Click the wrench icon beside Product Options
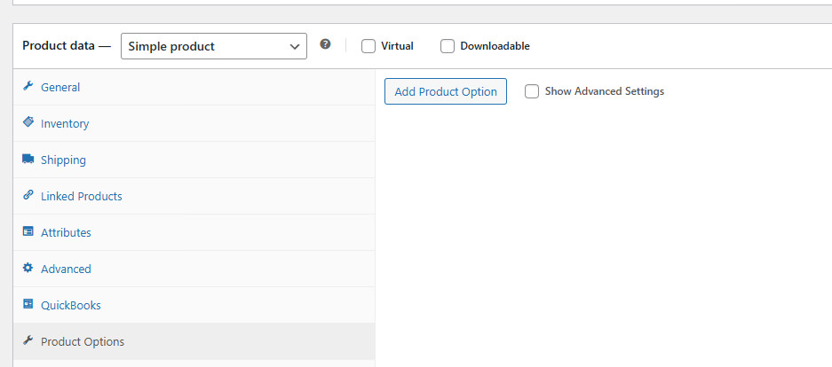 [x=28, y=340]
